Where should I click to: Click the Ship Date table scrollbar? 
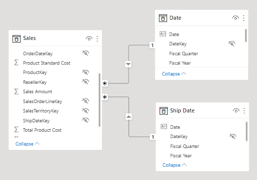[x=247, y=131]
